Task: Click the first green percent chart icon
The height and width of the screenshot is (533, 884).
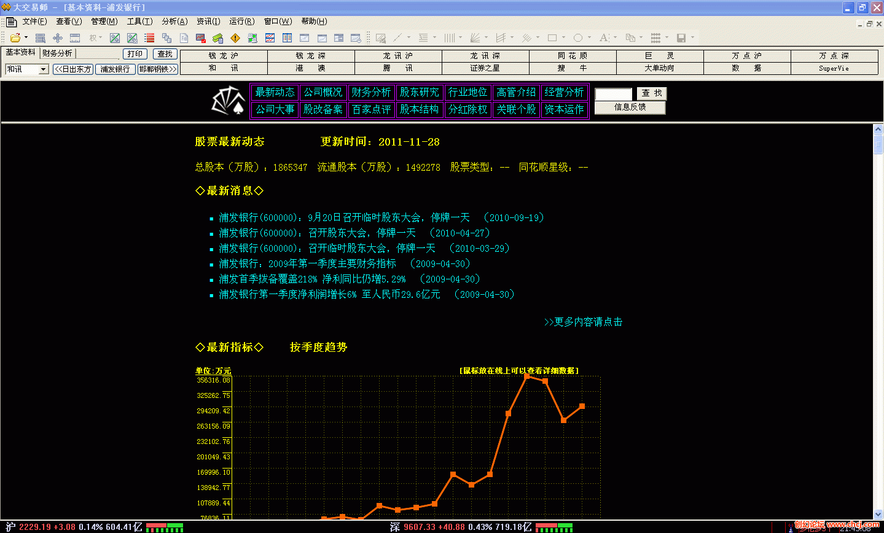Action: tap(115, 38)
